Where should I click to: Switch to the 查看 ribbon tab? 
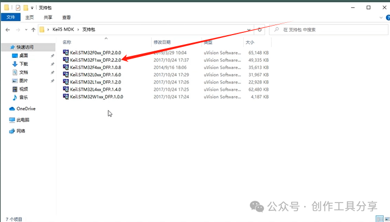66,17
